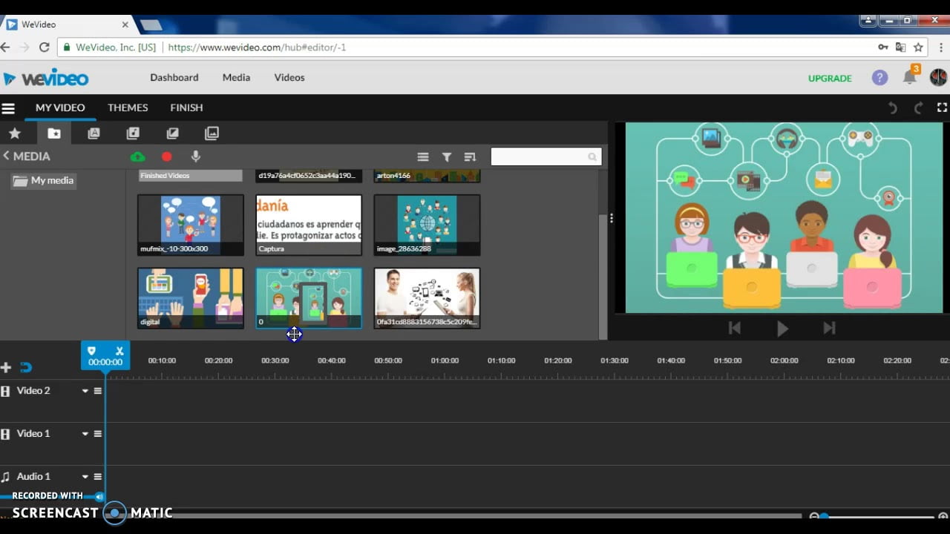Image resolution: width=950 pixels, height=534 pixels.
Task: Open the favorites star tab
Action: (x=15, y=133)
